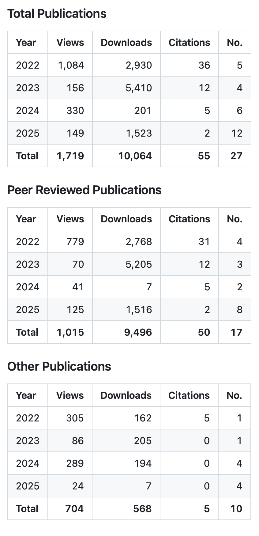Image resolution: width=259 pixels, height=536 pixels.
Task: Click the 704 total views value
Action: click(x=74, y=509)
